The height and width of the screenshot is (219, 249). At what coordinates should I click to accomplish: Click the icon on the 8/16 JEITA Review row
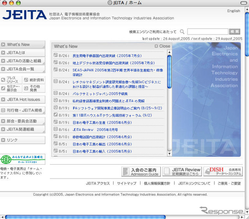[55, 129]
